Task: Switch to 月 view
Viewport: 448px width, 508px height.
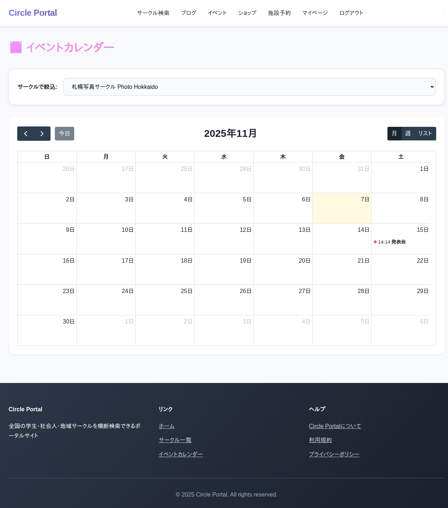Action: point(394,133)
